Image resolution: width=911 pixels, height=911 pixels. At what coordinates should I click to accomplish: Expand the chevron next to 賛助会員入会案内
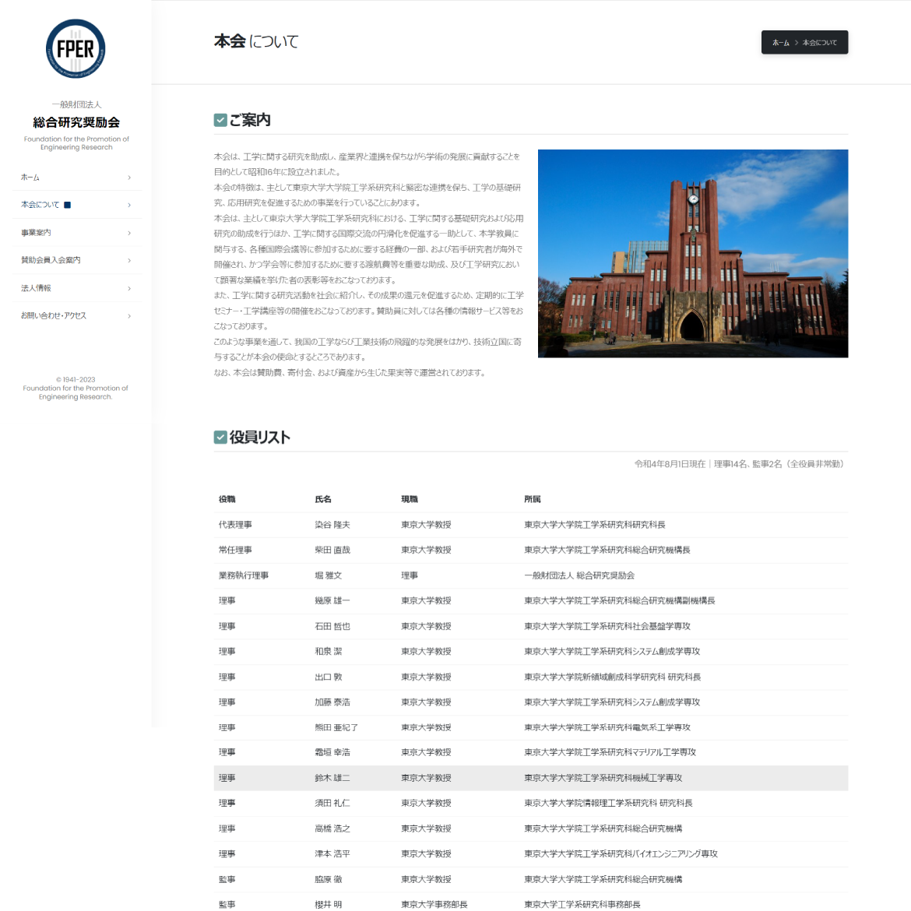[129, 260]
